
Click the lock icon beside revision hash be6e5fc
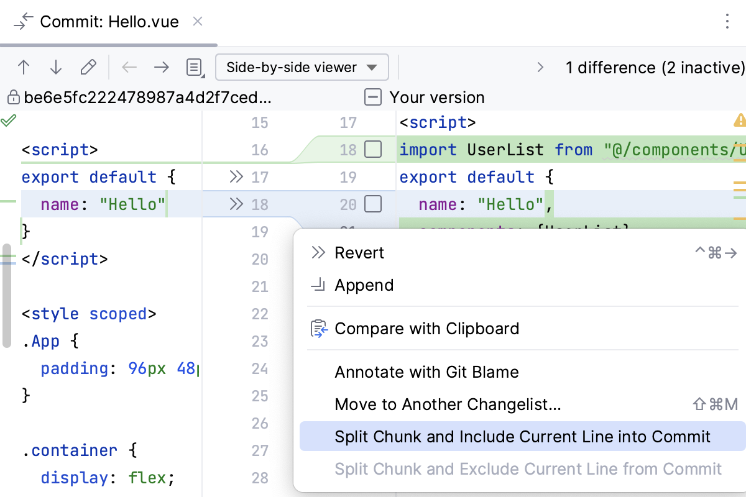pyautogui.click(x=14, y=98)
